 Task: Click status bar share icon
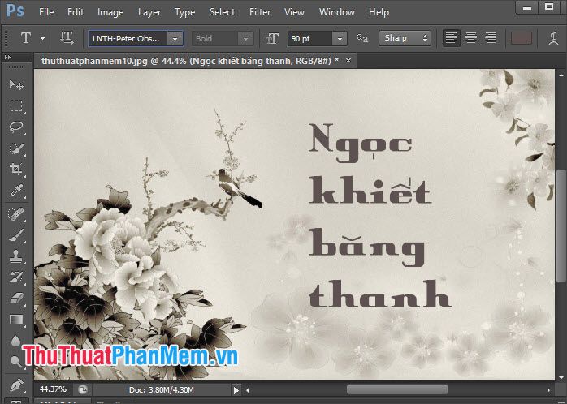coord(83,389)
